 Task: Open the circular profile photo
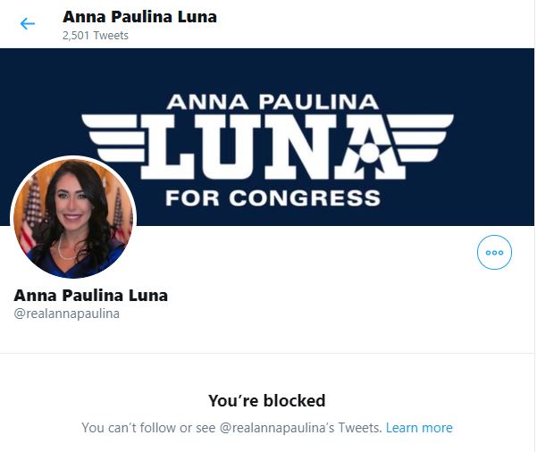pyautogui.click(x=73, y=217)
